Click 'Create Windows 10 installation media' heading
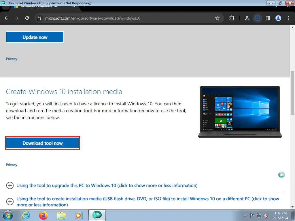The height and width of the screenshot is (221, 295). (x=64, y=92)
